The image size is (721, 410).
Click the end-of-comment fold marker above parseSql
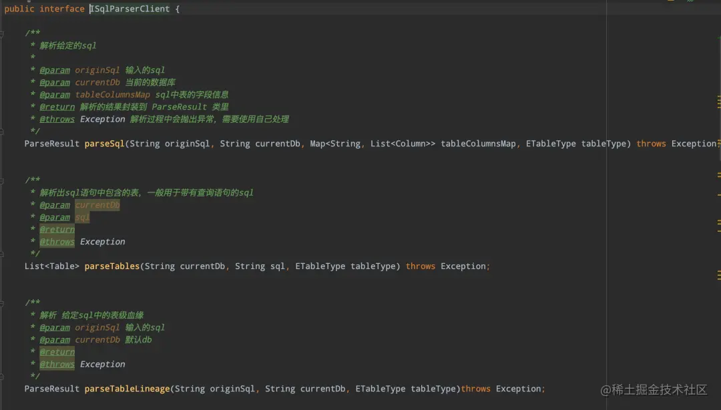coord(3,131)
